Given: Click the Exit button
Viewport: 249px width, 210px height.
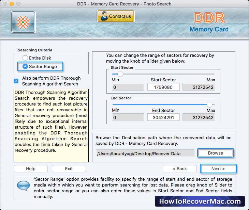Looking at the screenshot, I should (69, 168).
